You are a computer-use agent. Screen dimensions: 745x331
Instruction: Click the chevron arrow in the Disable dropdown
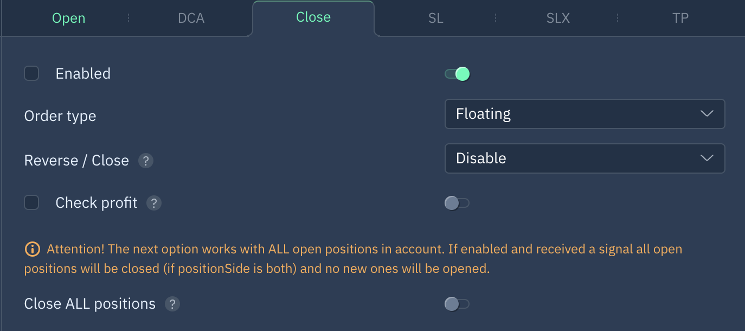(707, 158)
